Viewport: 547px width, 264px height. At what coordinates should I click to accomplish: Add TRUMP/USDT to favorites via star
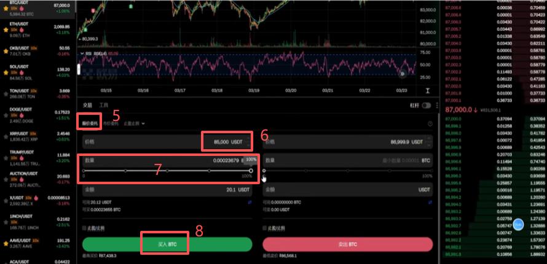[6, 158]
